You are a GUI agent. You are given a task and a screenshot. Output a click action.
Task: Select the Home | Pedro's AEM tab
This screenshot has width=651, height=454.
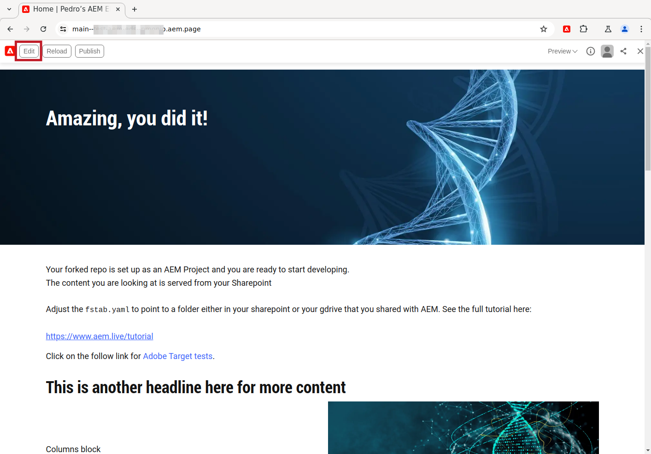point(72,9)
